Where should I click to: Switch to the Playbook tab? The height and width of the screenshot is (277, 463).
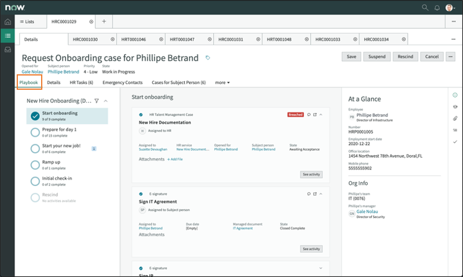point(29,83)
